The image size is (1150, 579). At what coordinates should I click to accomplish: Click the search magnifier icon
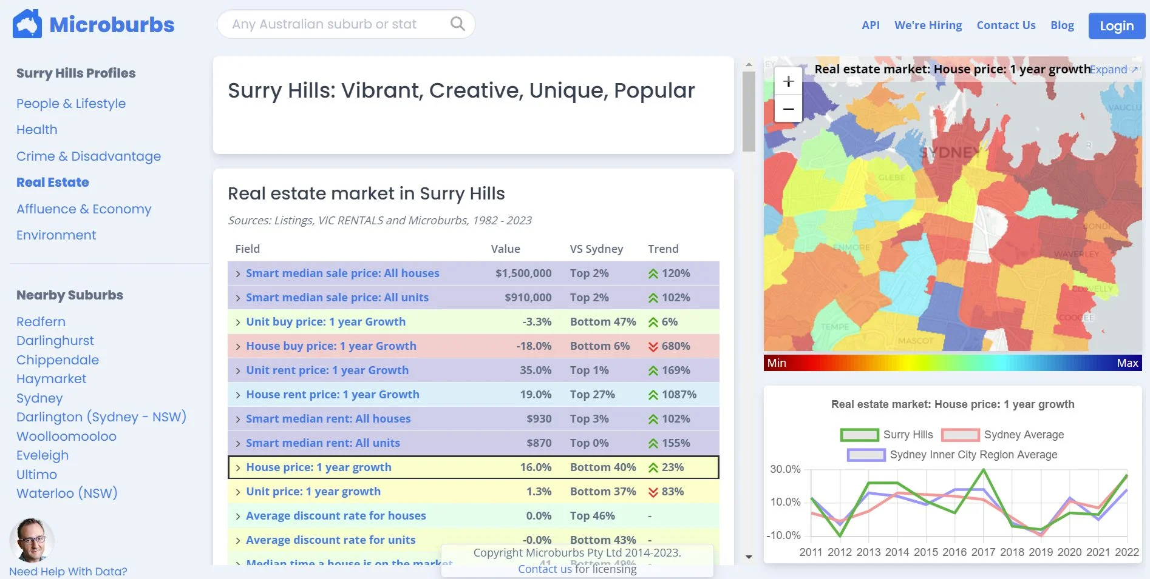pyautogui.click(x=457, y=24)
